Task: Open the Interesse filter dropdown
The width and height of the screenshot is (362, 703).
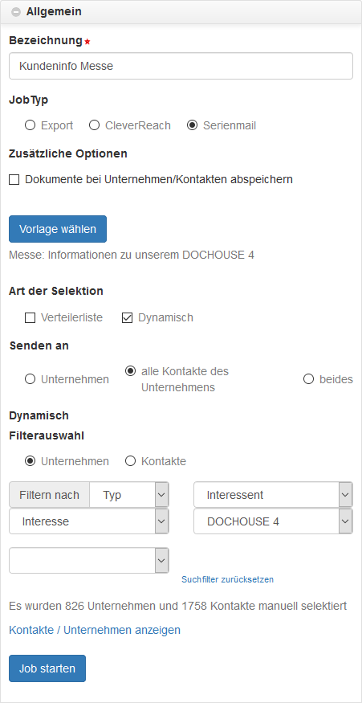Action: pyautogui.click(x=89, y=521)
